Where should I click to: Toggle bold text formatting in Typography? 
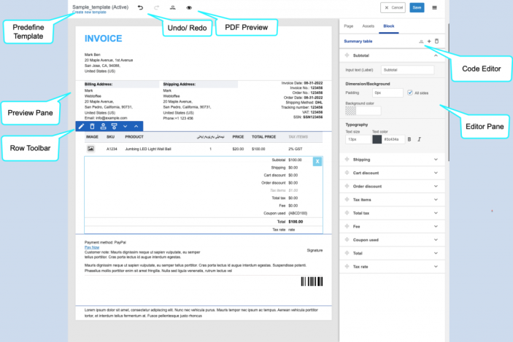(x=409, y=139)
